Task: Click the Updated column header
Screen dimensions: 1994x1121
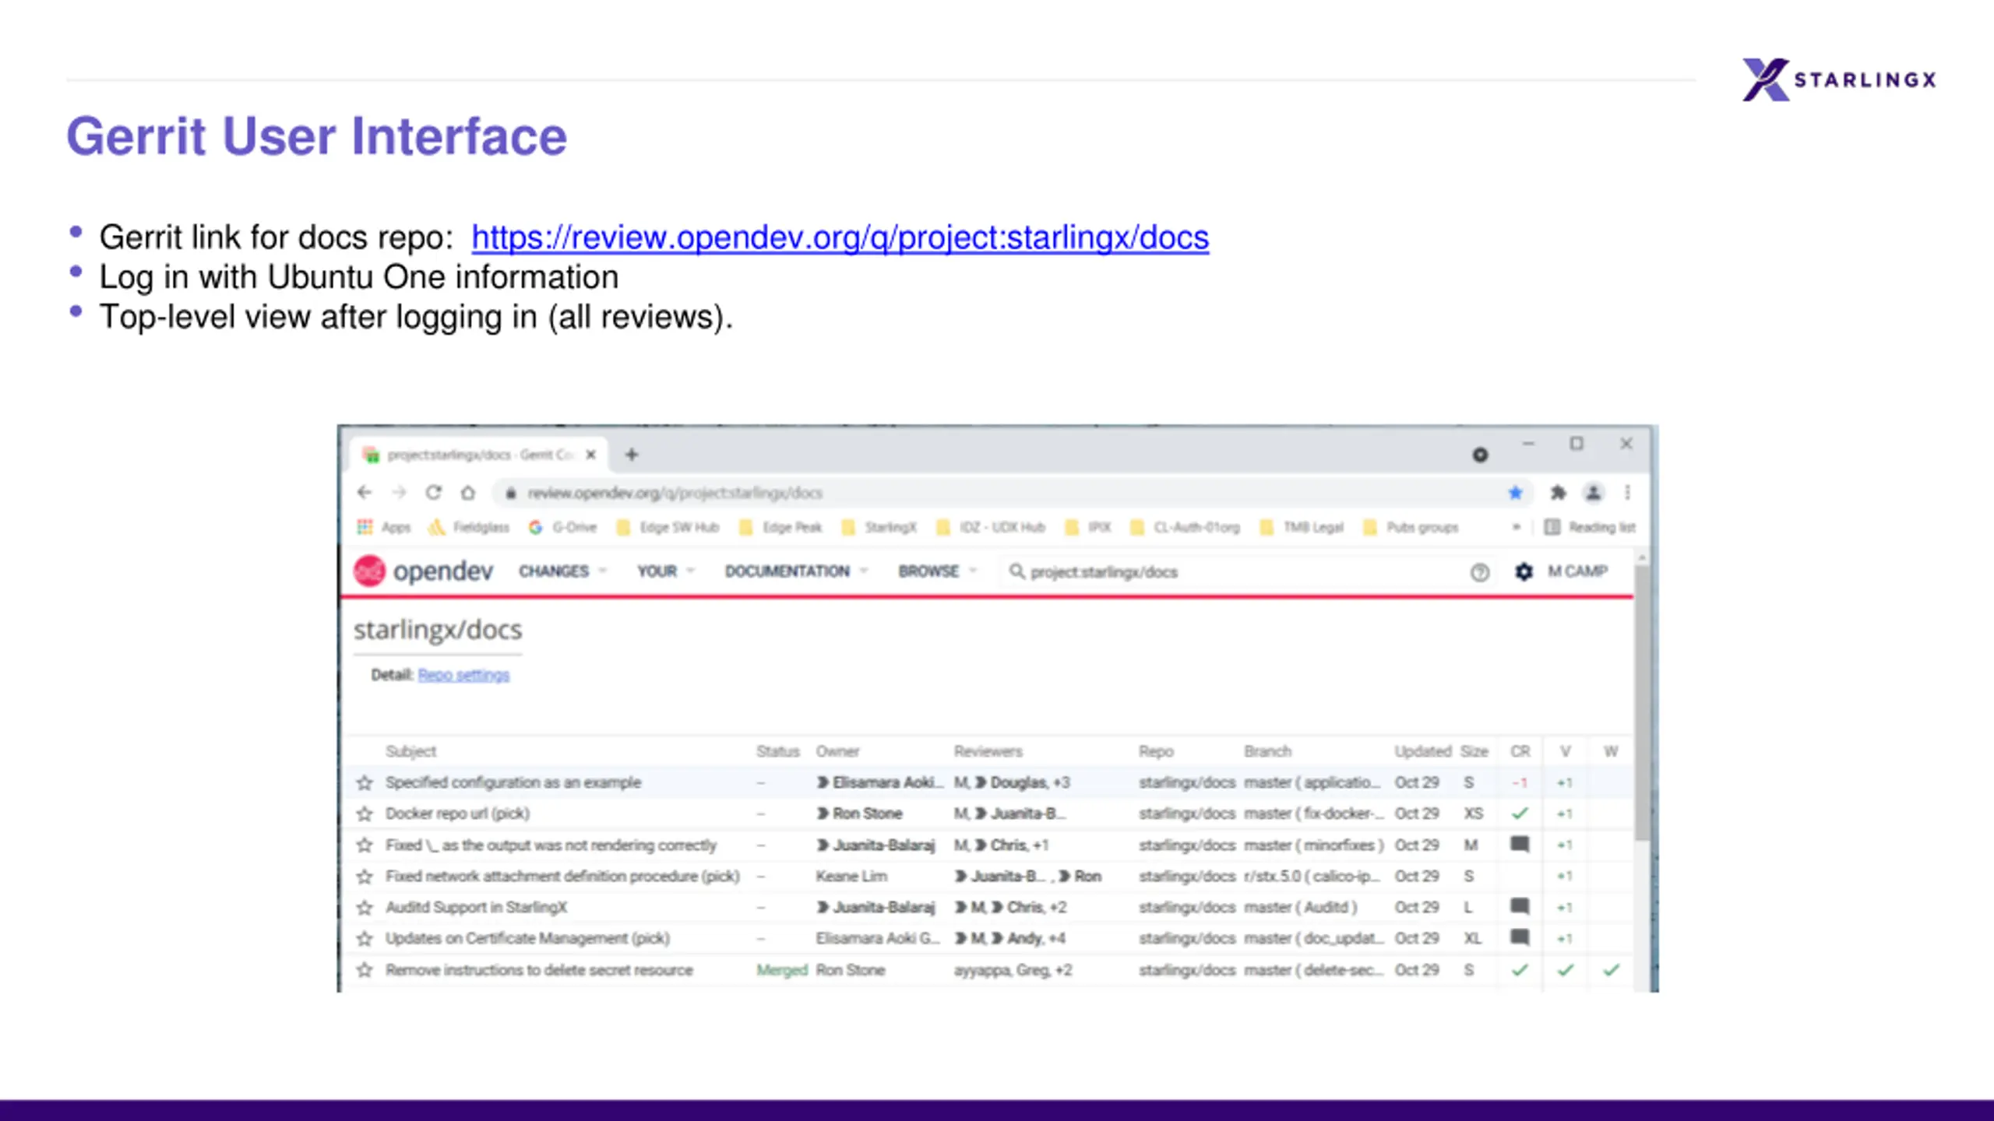Action: click(1422, 751)
